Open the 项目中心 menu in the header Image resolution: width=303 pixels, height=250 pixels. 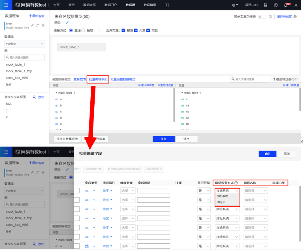click(x=251, y=5)
